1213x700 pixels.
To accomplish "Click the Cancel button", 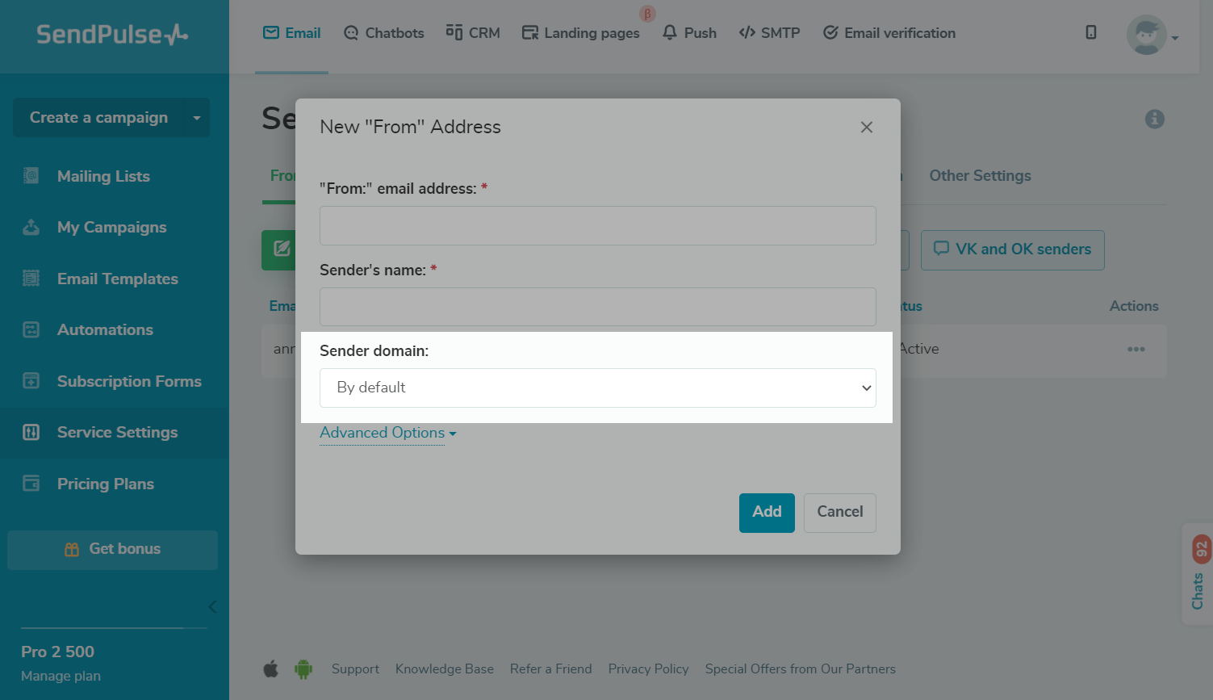I will point(840,513).
